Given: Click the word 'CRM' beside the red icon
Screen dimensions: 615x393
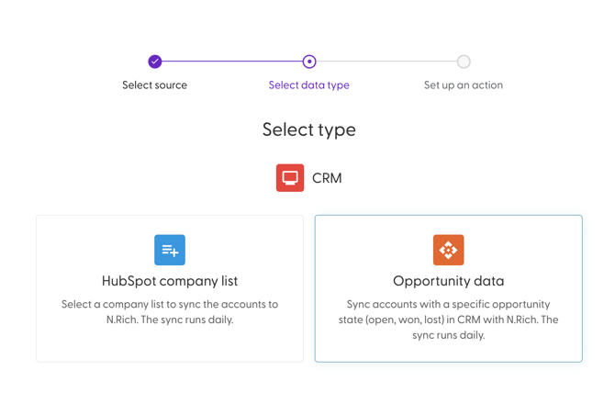Looking at the screenshot, I should [327, 178].
